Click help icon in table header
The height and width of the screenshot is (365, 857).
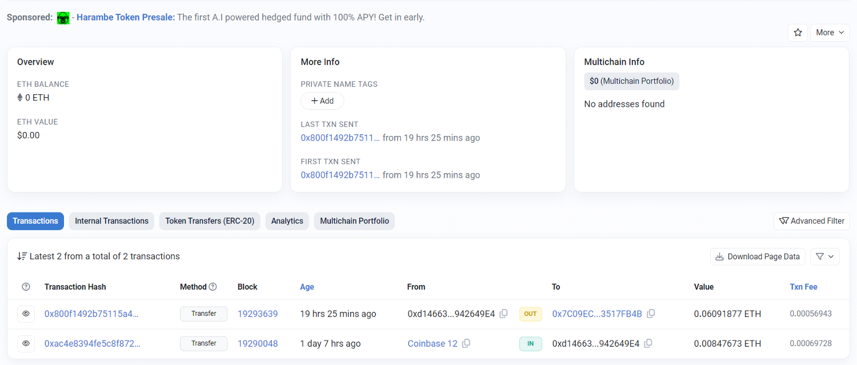pos(26,287)
